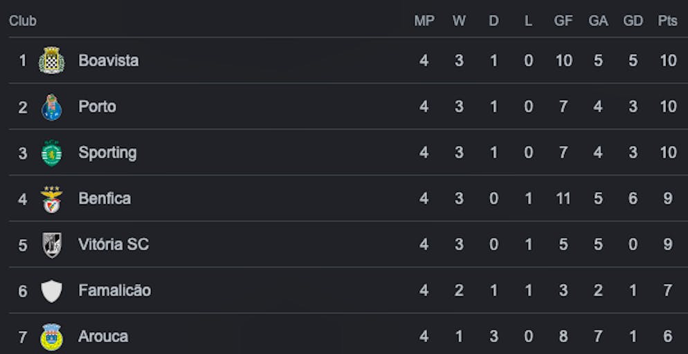This screenshot has width=688, height=354.
Task: Click the Vitória SC crest icon
Action: pyautogui.click(x=52, y=245)
